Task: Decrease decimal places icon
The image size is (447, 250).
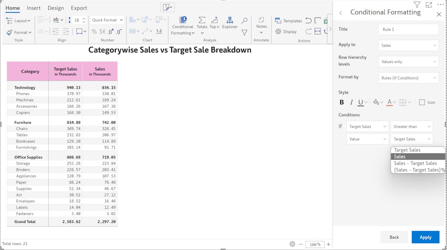Action: point(119,31)
